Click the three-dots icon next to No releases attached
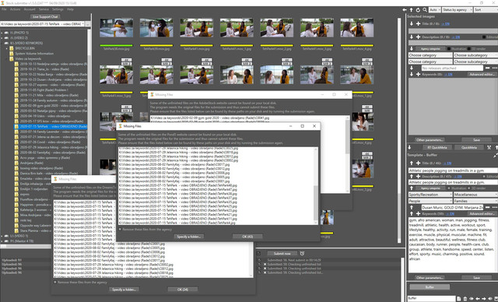The image size is (498, 302). [495, 68]
